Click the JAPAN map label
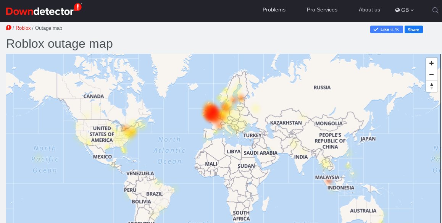This screenshot has height=223, width=442. point(368,139)
